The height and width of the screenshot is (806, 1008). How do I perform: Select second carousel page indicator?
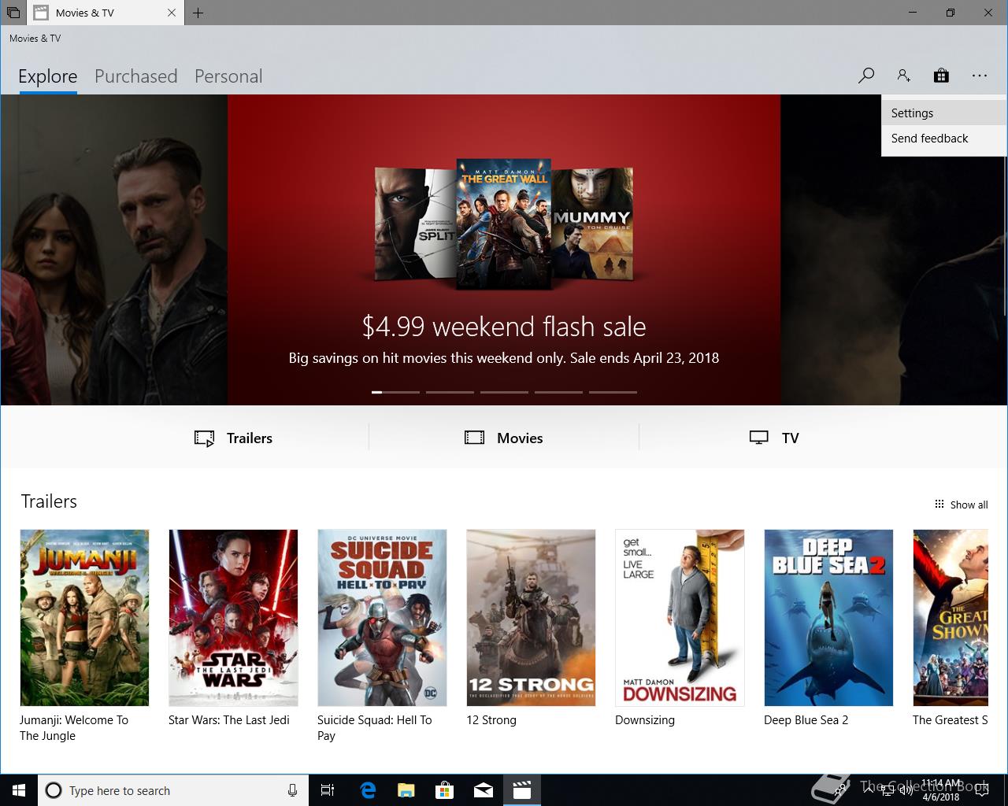(x=450, y=392)
